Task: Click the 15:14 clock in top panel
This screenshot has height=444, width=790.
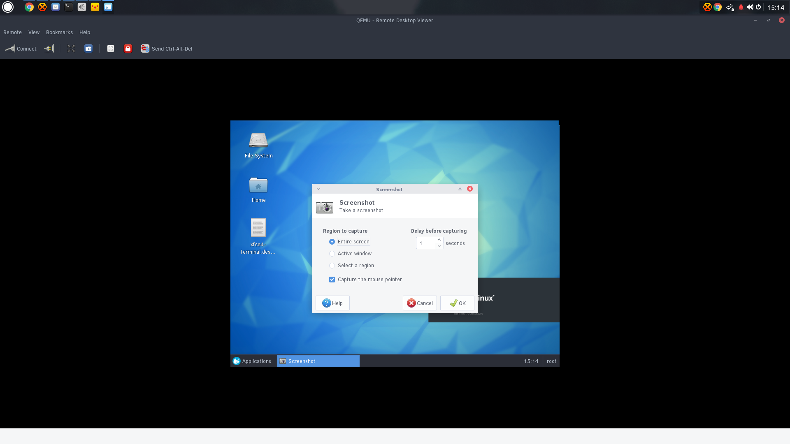Action: [776, 7]
